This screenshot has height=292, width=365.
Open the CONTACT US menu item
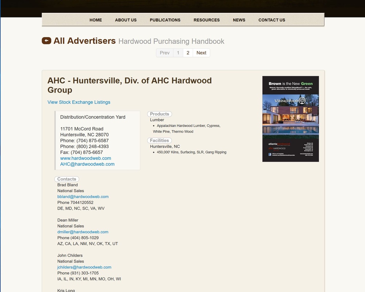272,20
